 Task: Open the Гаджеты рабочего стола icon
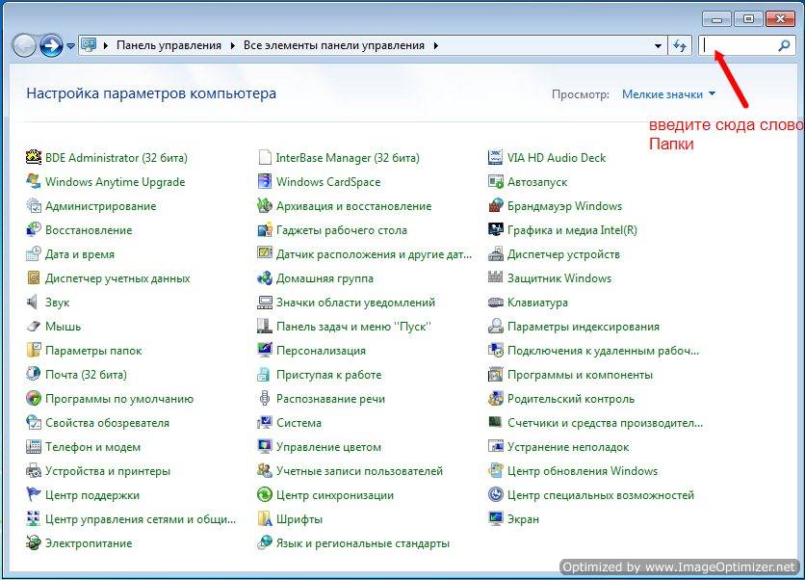(x=265, y=229)
